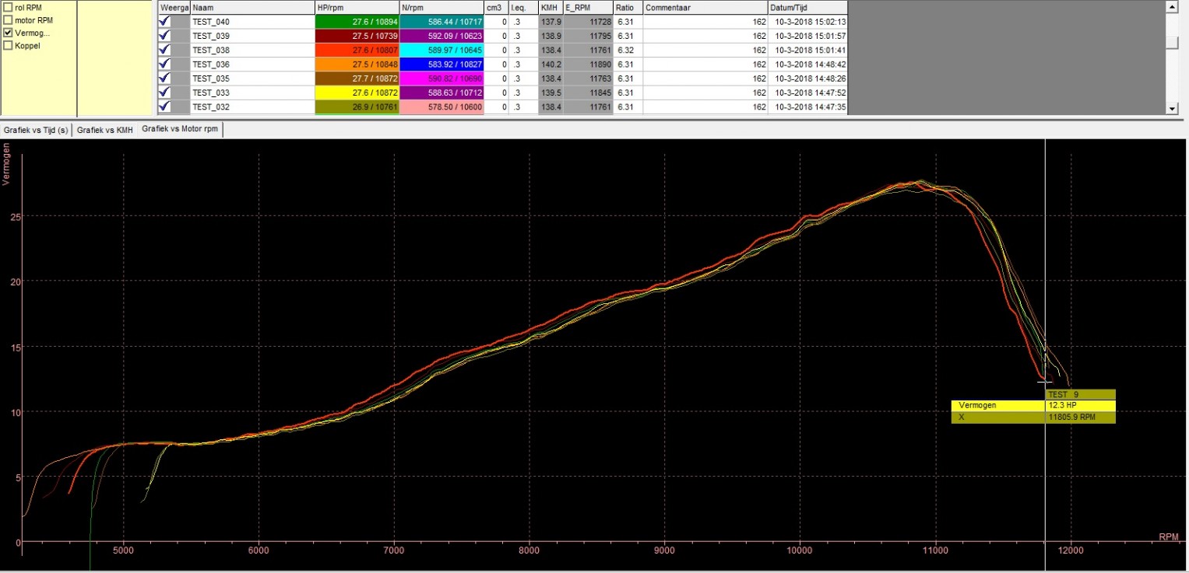This screenshot has height=573, width=1189.
Task: Click the l.eq. column header
Action: click(x=523, y=7)
